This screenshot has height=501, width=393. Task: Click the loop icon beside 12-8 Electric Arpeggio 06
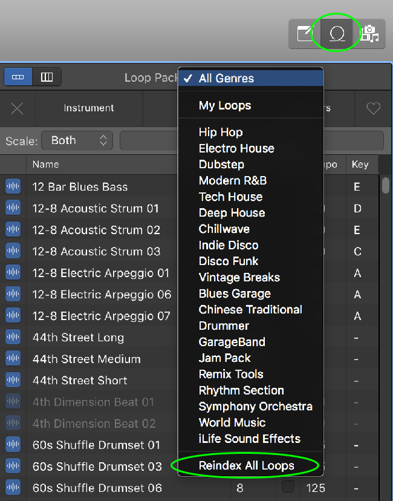tap(13, 294)
